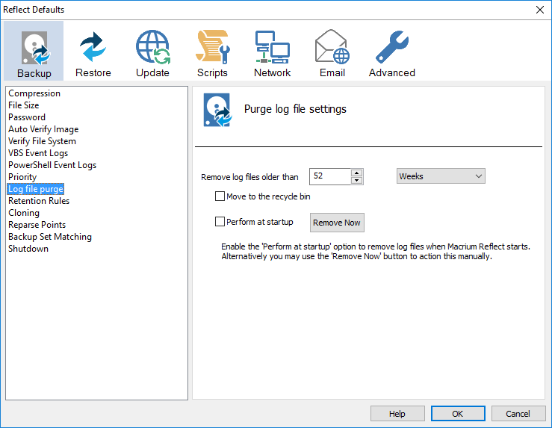Viewport: 552px width, 428px height.
Task: Click into the log age number field
Action: coord(329,177)
